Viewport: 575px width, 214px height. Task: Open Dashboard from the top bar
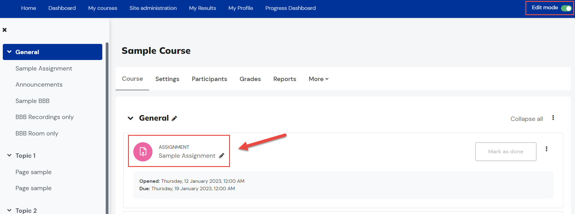[62, 8]
